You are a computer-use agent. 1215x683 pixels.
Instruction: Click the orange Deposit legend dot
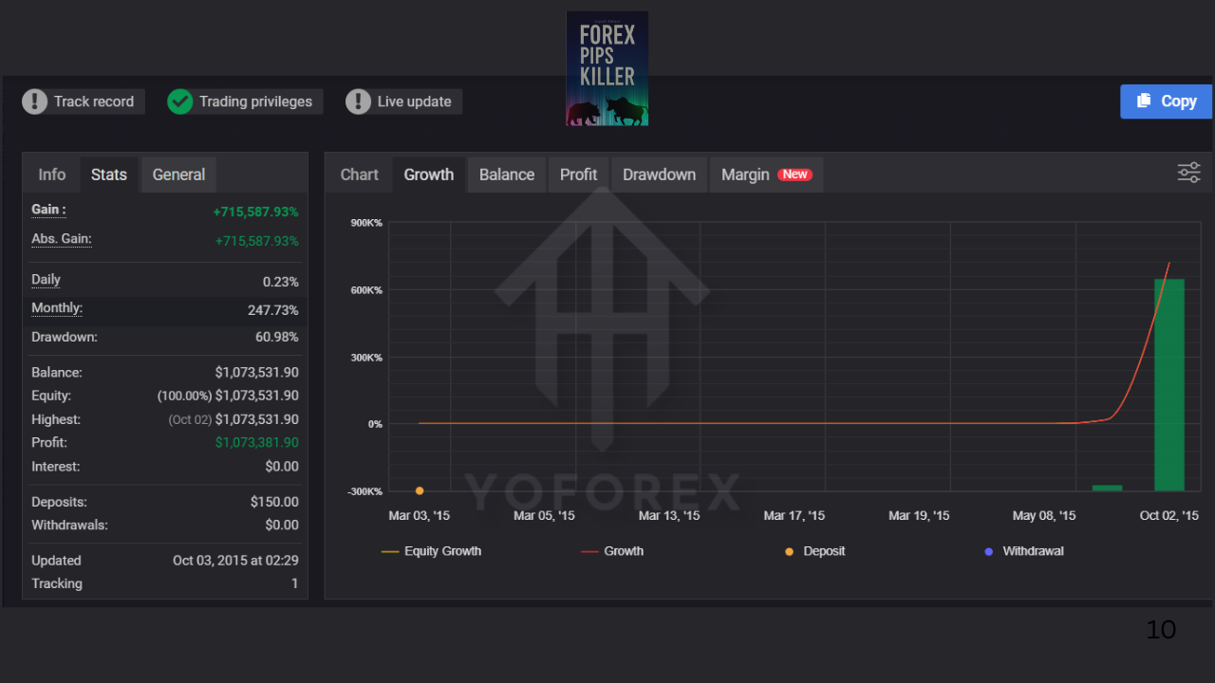(787, 550)
